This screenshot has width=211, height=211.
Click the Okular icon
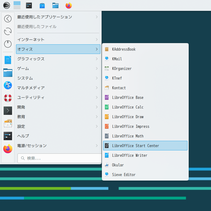click(107, 165)
